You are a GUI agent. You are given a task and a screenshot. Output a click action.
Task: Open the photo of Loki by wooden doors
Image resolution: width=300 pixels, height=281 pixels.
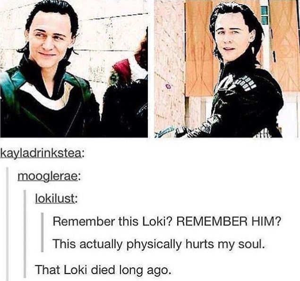(227, 68)
